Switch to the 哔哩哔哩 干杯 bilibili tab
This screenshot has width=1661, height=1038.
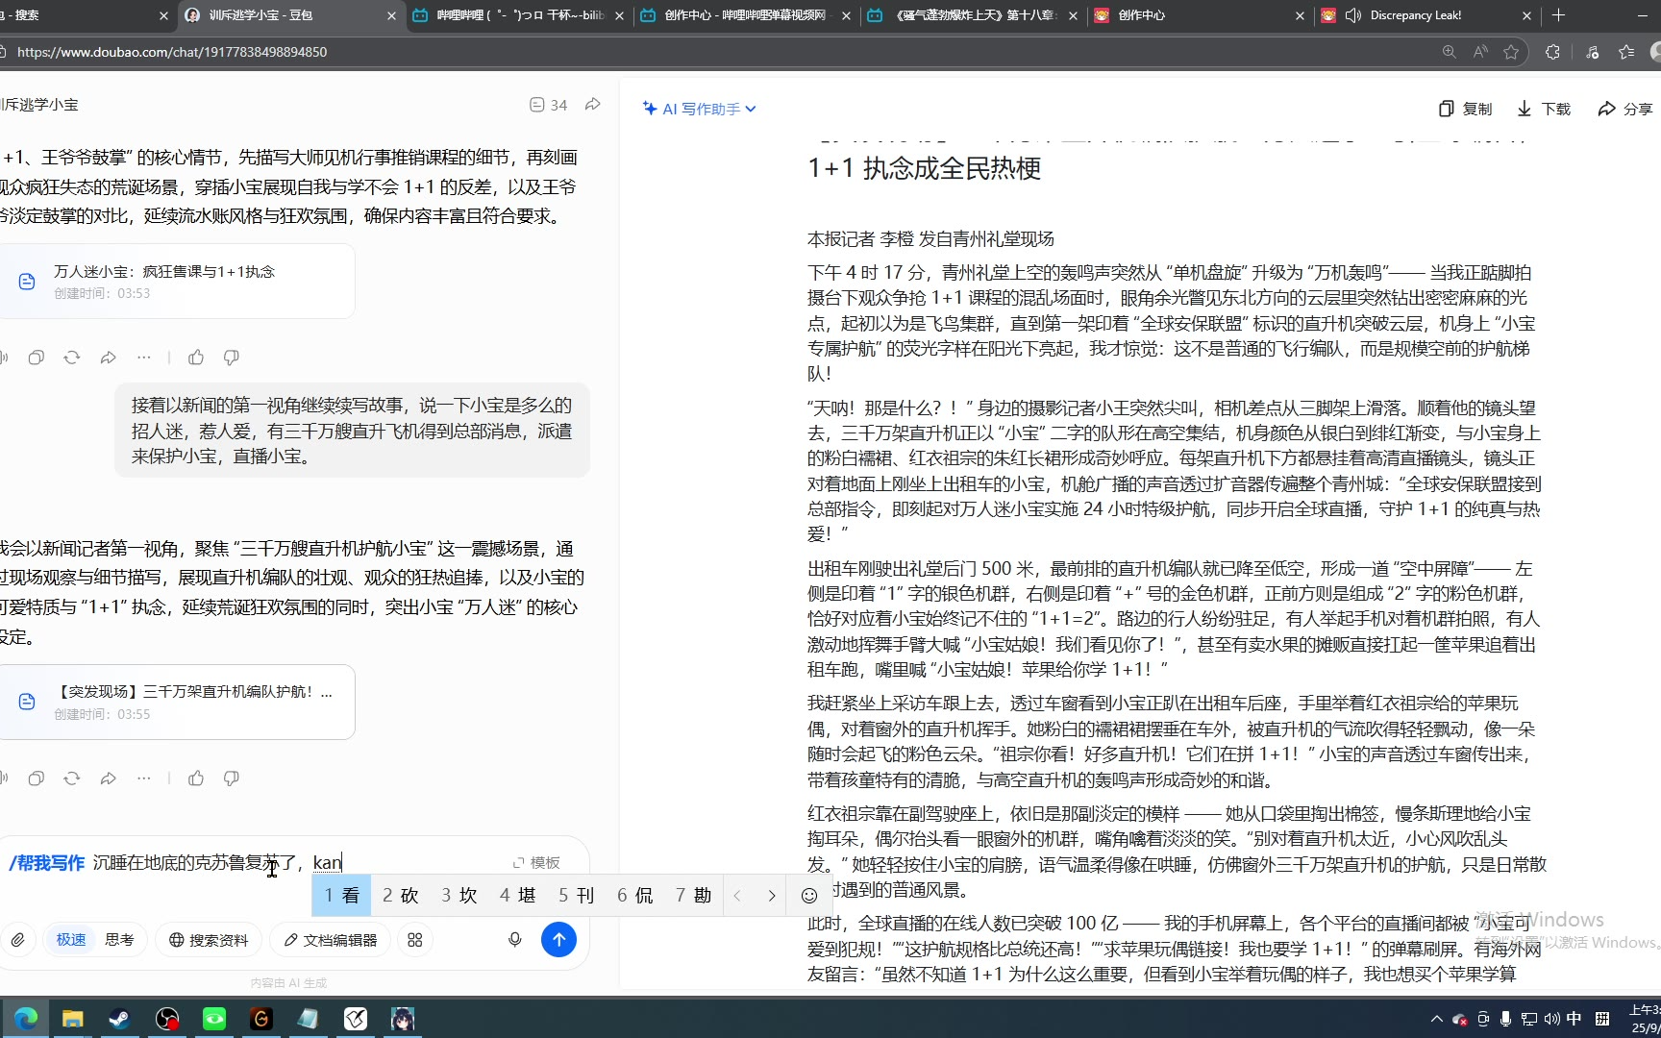point(519,15)
